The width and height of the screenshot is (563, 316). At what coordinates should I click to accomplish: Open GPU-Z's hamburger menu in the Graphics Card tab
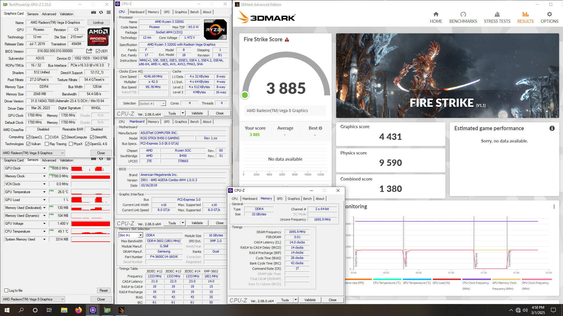pyautogui.click(x=108, y=13)
